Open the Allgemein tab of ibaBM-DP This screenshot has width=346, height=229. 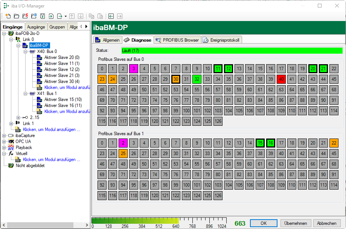[108, 40]
